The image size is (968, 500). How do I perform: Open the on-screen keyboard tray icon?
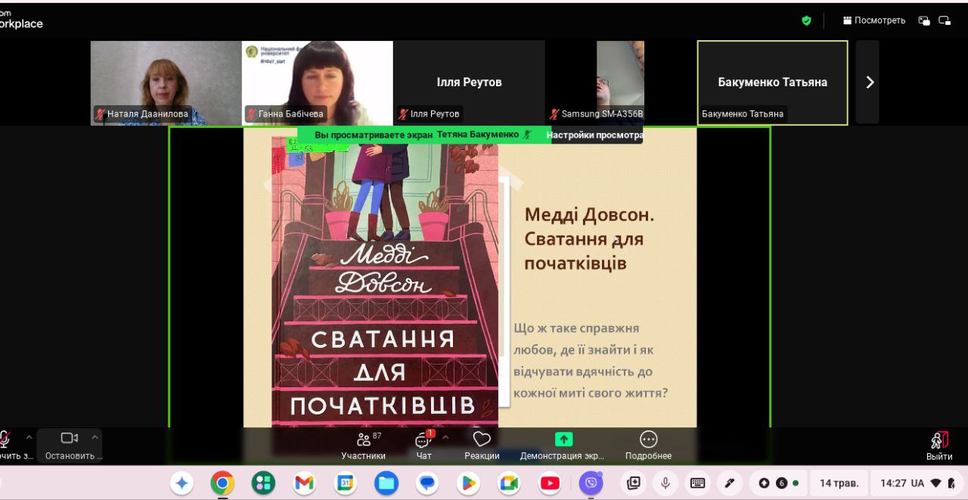[697, 483]
